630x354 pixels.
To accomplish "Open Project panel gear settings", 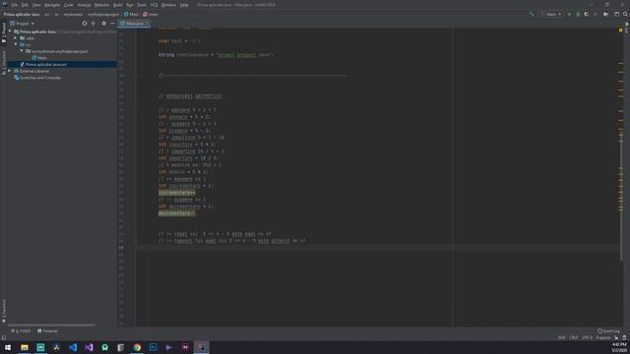I will (x=103, y=24).
